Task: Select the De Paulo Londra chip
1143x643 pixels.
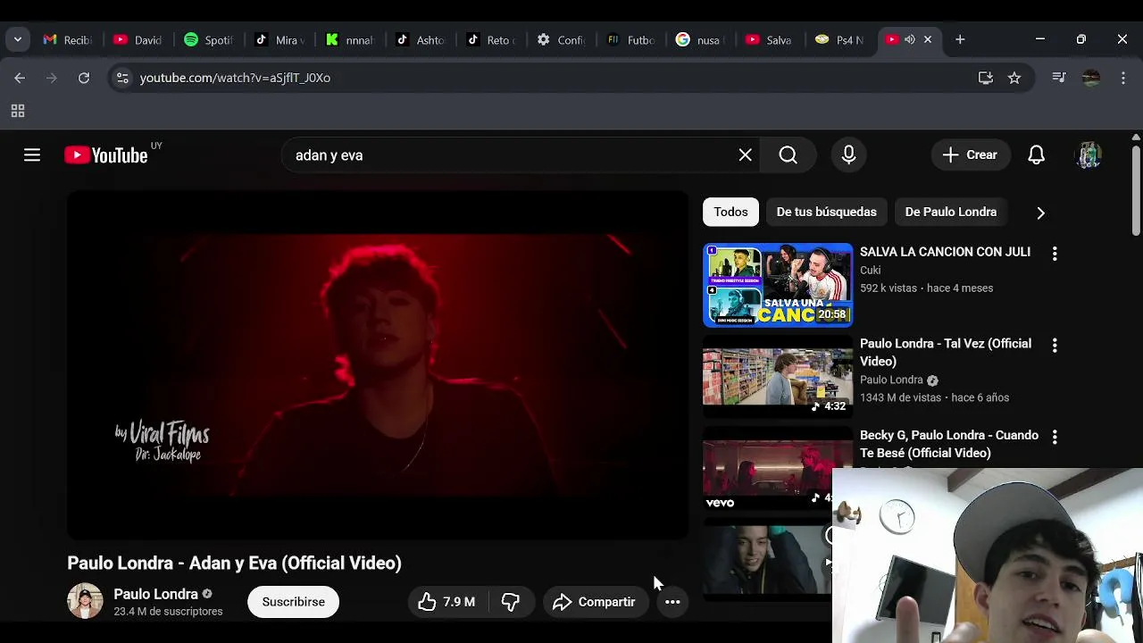Action: [x=950, y=212]
